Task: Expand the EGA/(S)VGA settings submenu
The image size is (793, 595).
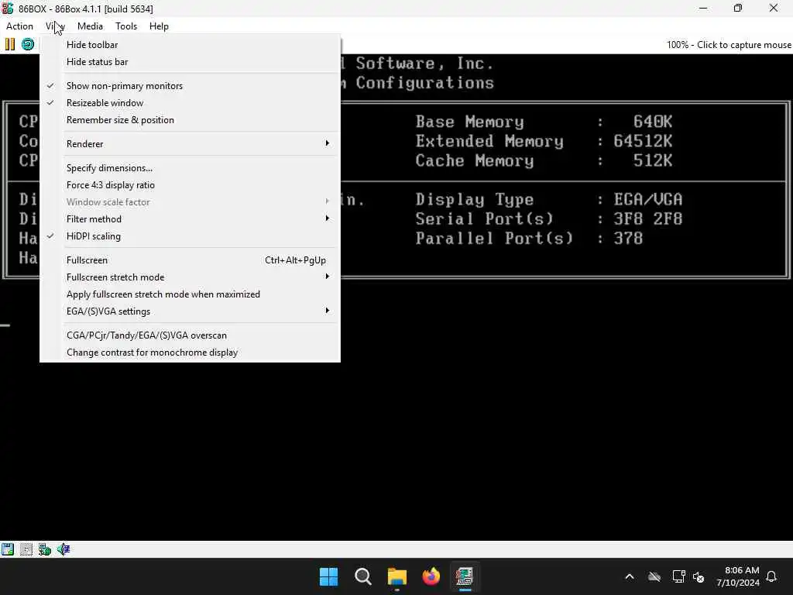Action: tap(190, 311)
